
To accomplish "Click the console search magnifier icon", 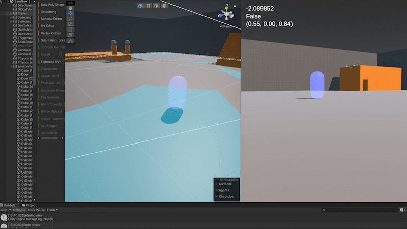I will click(324, 210).
